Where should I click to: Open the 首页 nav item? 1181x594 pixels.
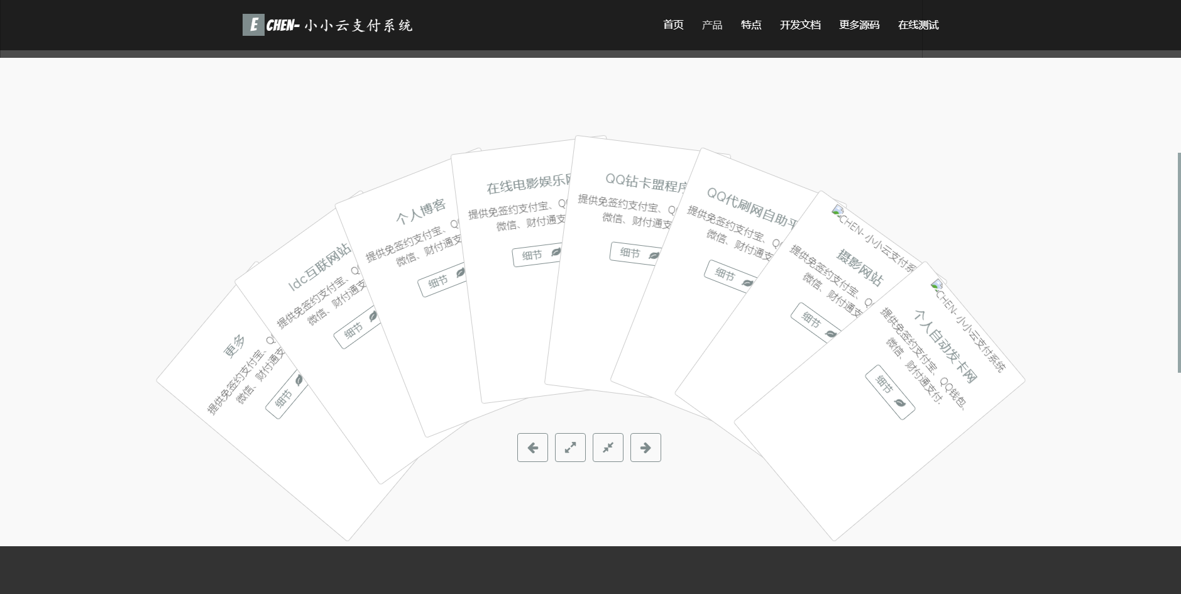(673, 25)
